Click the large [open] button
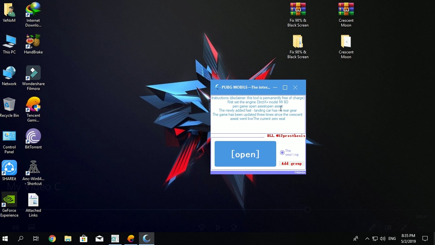 [x=245, y=154]
